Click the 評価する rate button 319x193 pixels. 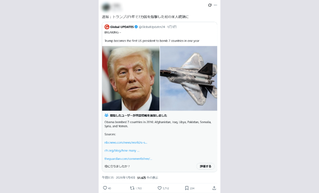coord(206,166)
